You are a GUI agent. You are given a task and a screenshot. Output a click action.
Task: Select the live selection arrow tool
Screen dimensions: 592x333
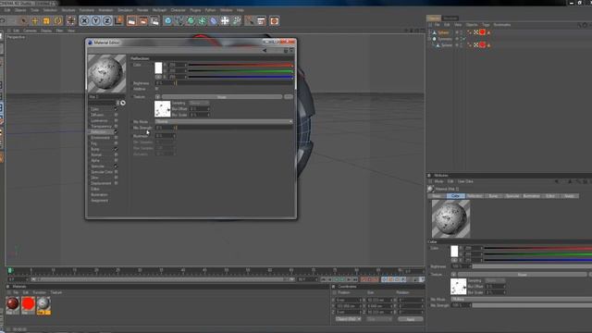(23, 20)
